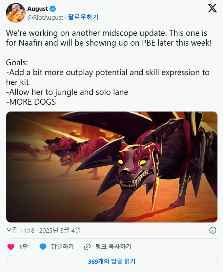
Task: Click the blue reply speech bubble icon
Action: point(43,247)
